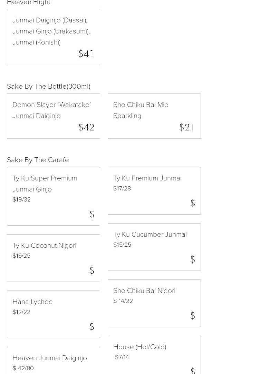Click the $17/28 price under Premium Junmai

122,188
